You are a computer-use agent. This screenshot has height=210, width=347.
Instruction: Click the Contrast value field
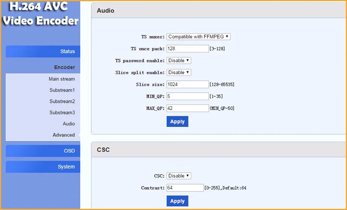(185, 188)
